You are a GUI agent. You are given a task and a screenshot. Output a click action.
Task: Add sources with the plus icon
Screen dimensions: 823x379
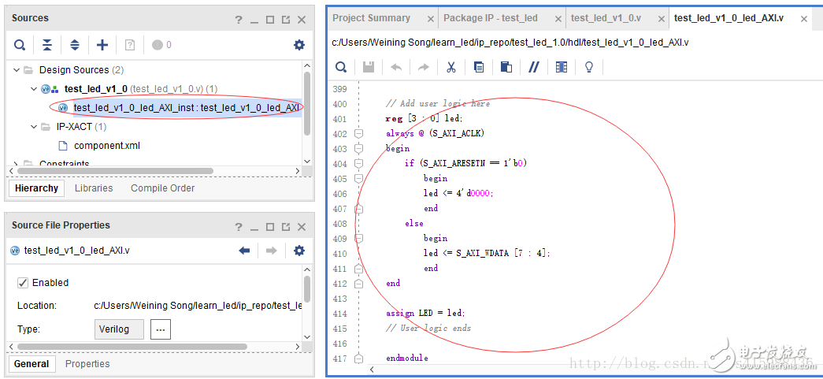tap(102, 45)
